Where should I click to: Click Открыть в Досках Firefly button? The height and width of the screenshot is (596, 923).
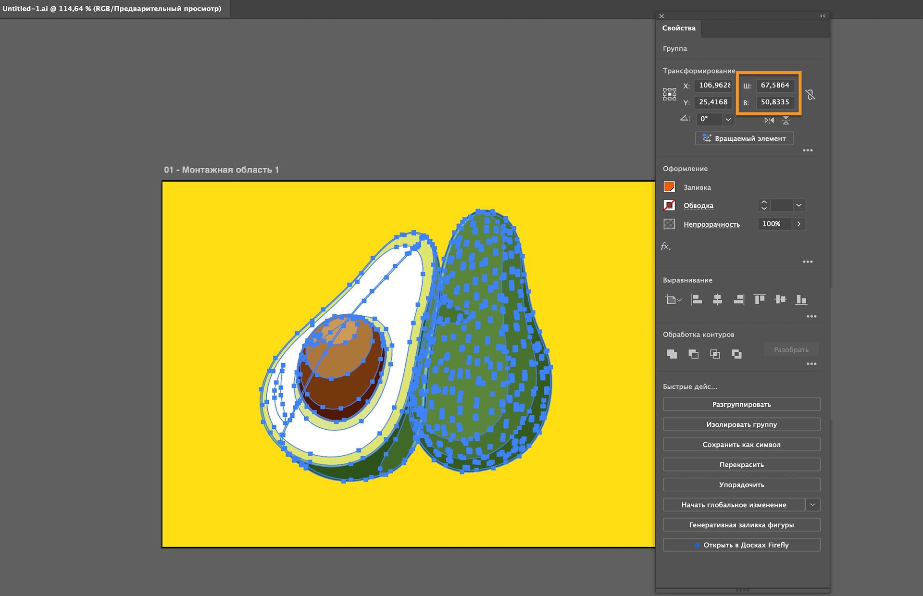[x=741, y=545]
